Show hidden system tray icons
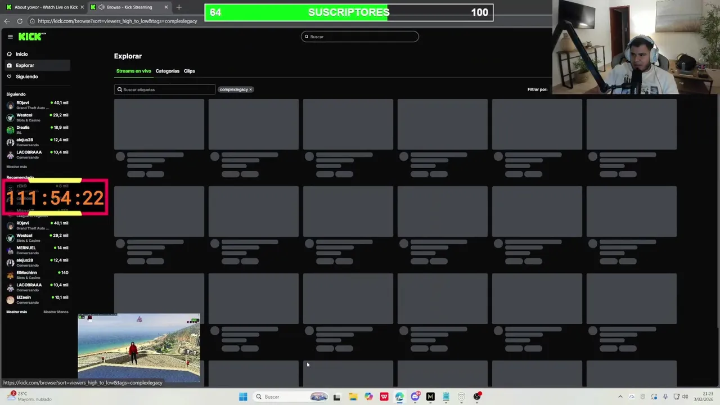The width and height of the screenshot is (720, 405). tap(620, 397)
